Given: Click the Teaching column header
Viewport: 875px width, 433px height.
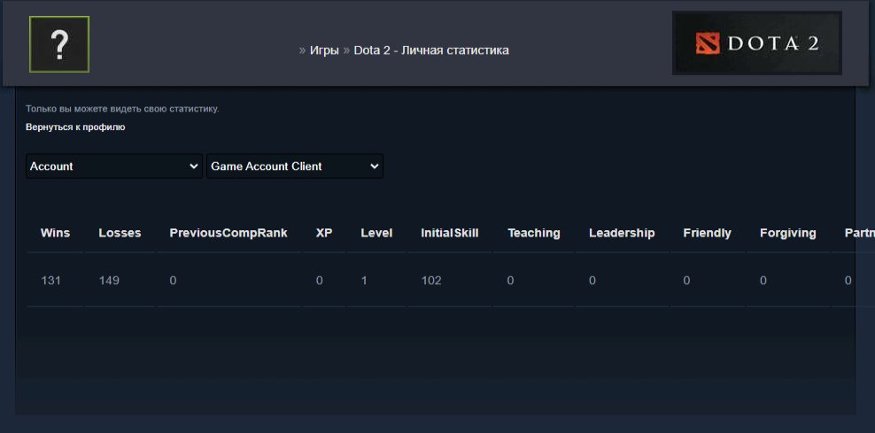Looking at the screenshot, I should click(x=534, y=233).
